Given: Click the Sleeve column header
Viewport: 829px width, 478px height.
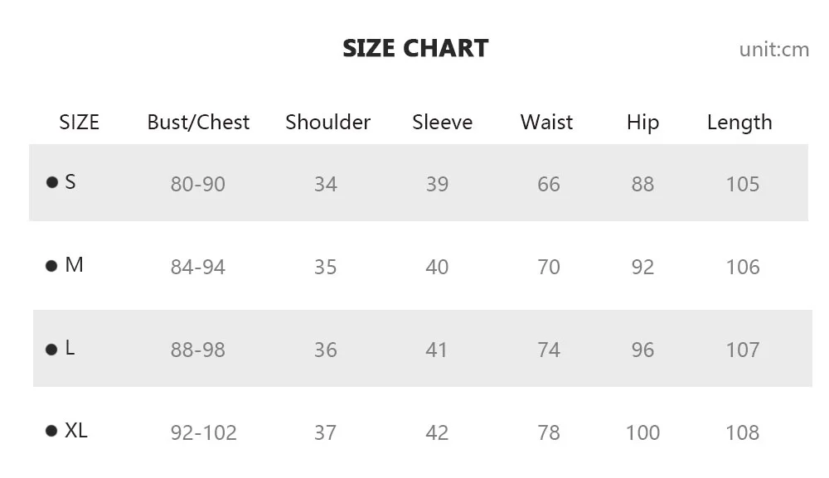Looking at the screenshot, I should click(x=443, y=122).
